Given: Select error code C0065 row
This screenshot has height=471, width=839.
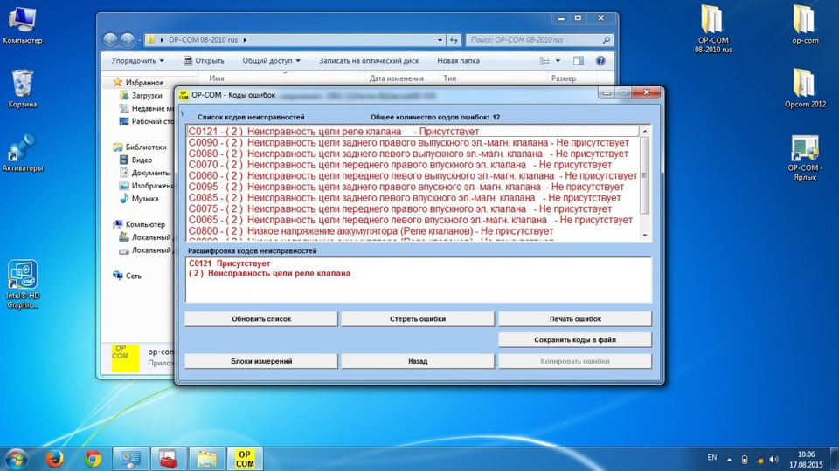Looking at the screenshot, I should (x=413, y=220).
